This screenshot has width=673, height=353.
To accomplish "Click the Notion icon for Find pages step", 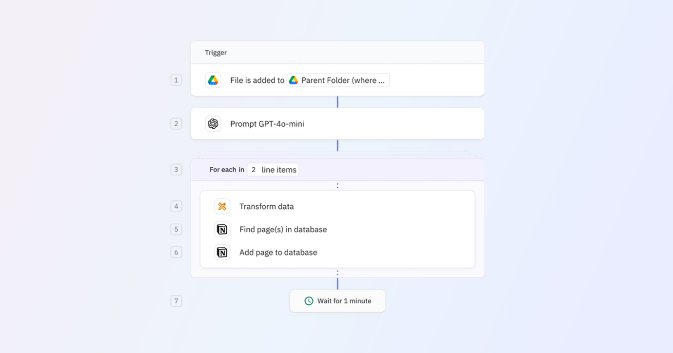I will point(222,229).
